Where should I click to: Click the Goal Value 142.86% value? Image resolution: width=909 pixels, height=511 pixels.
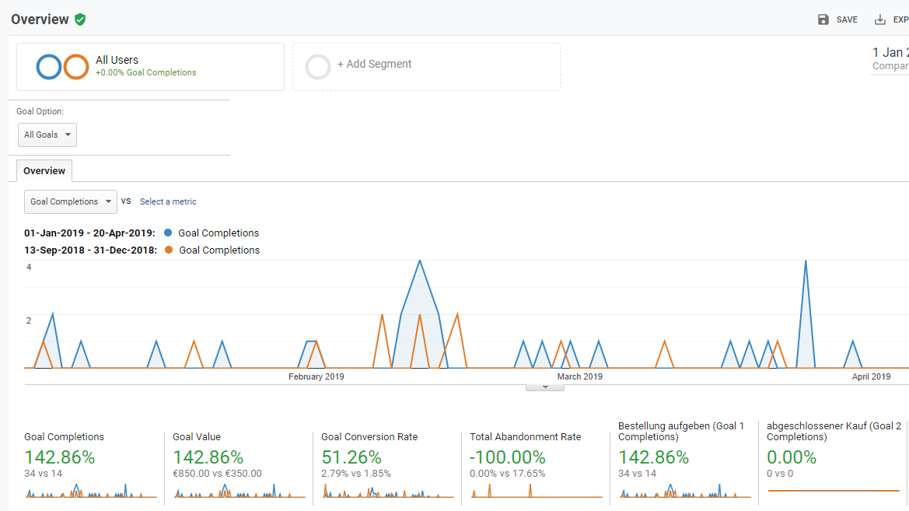(208, 457)
